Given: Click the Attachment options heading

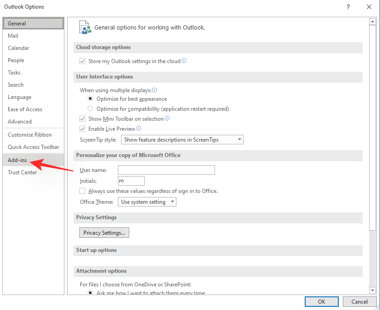Looking at the screenshot, I should click(218, 271).
